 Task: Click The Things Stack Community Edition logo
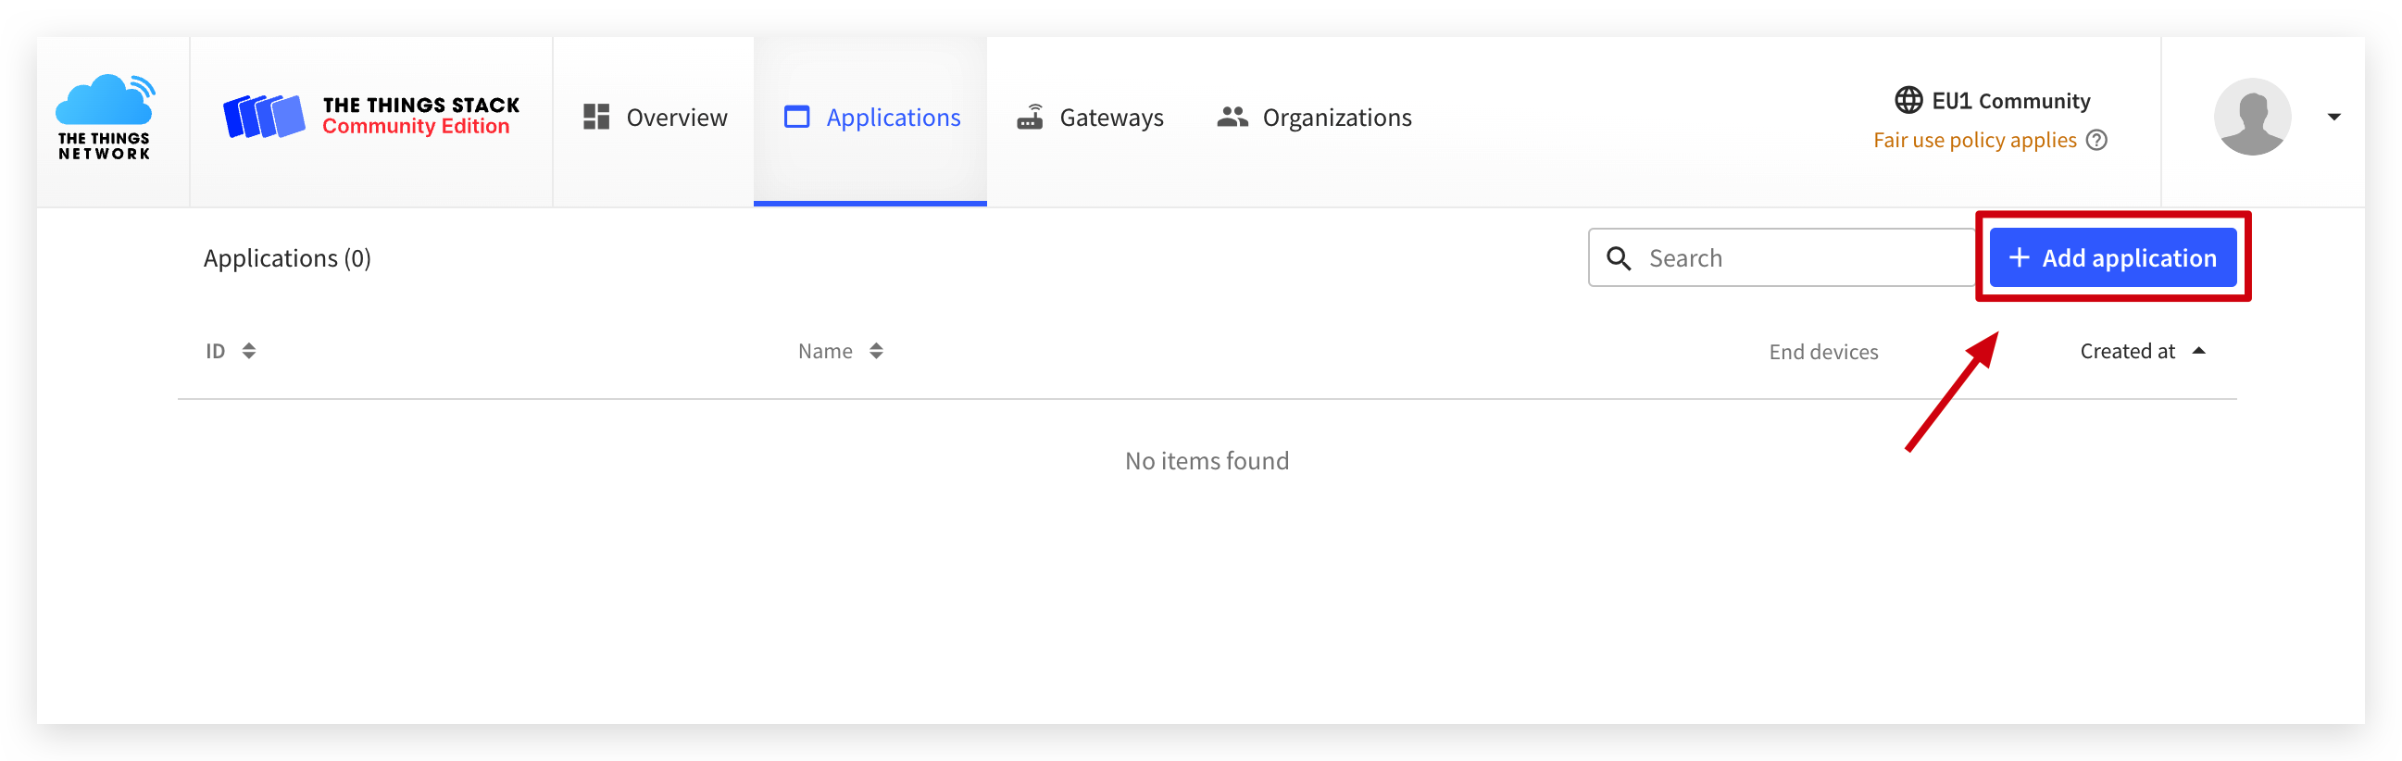pyautogui.click(x=371, y=117)
